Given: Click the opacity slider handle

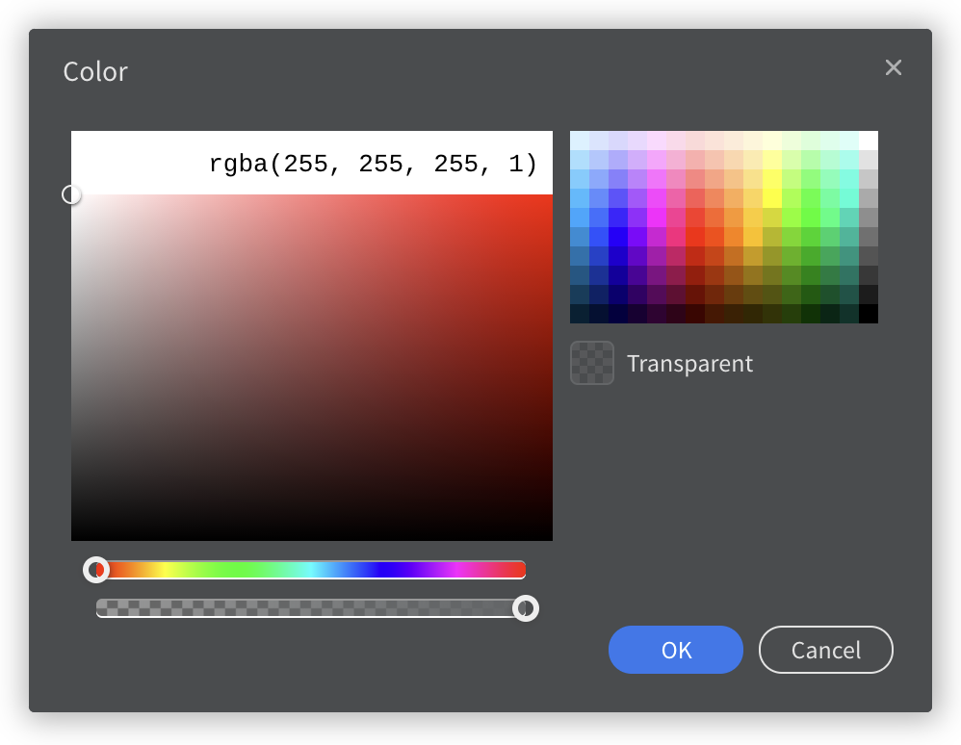Looking at the screenshot, I should [x=525, y=608].
